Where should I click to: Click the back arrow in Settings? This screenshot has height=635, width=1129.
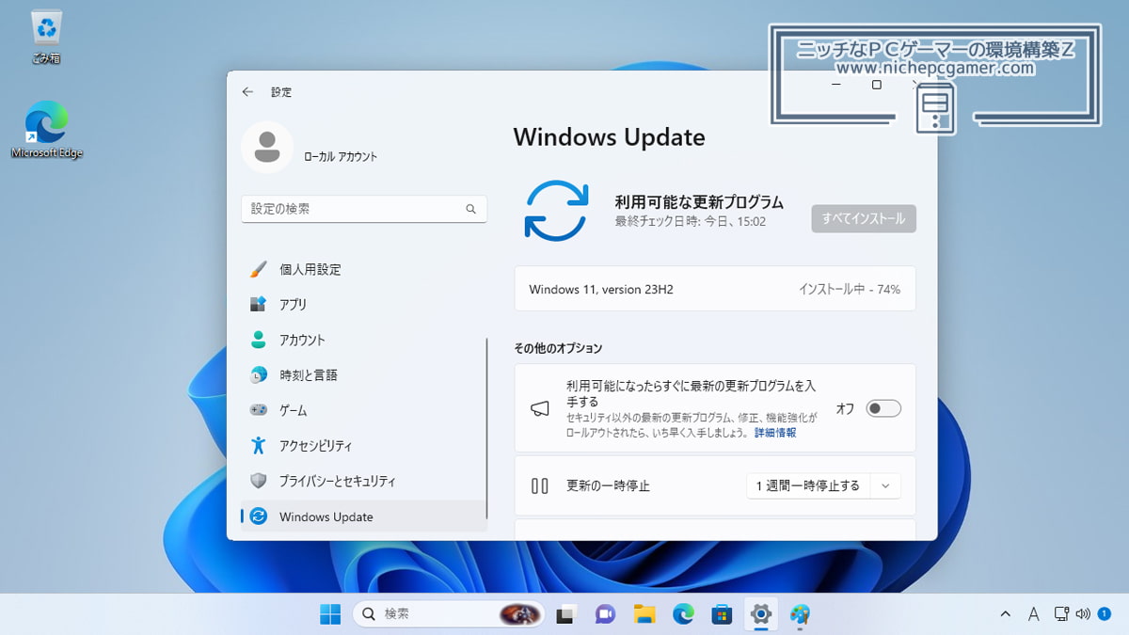(x=247, y=92)
